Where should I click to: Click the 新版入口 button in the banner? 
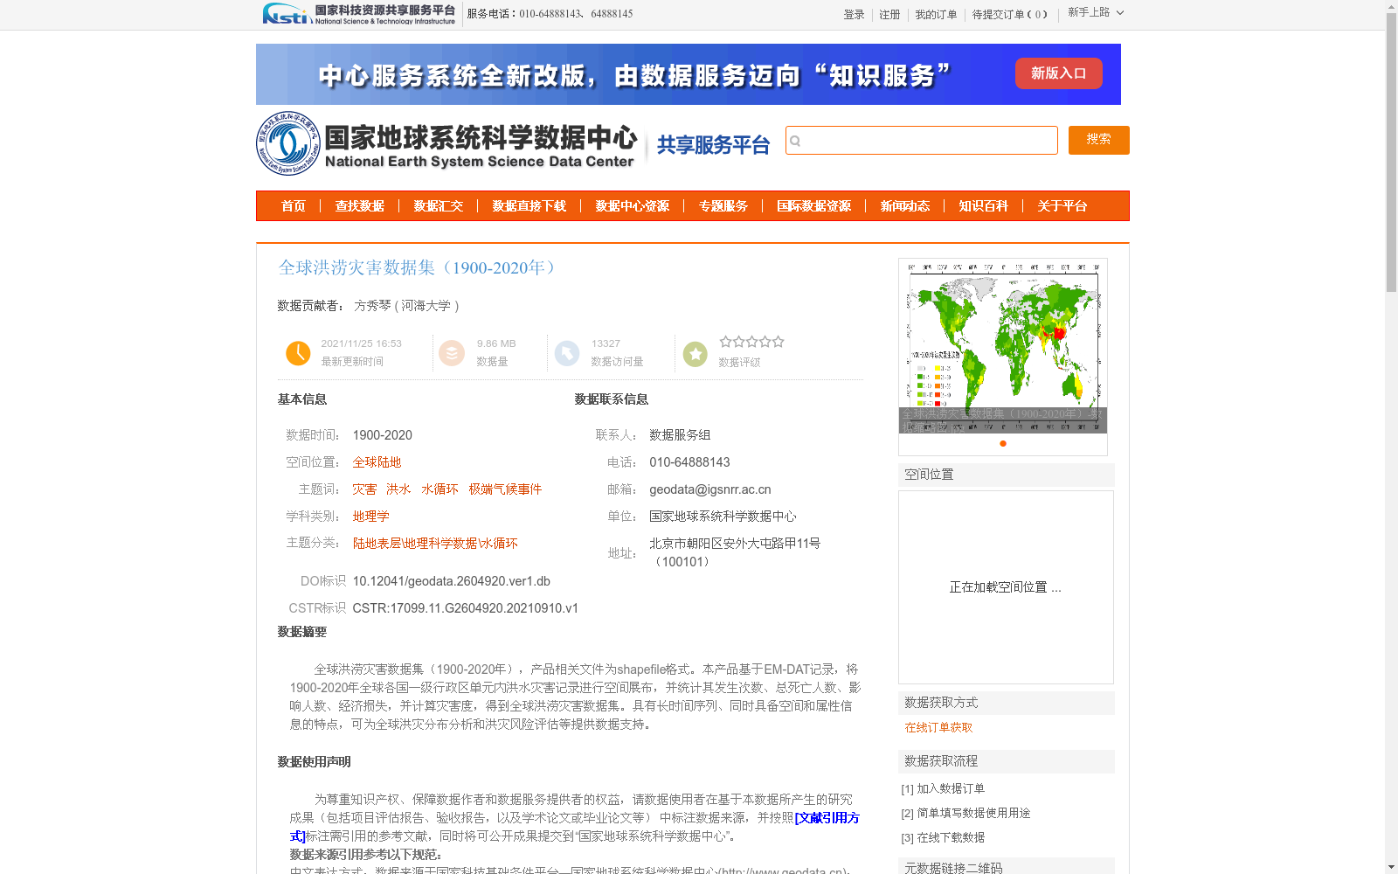pyautogui.click(x=1058, y=73)
